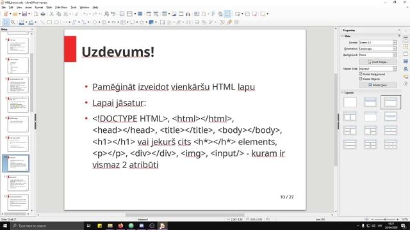Open the sidebar Styles icon
The width and height of the screenshot is (410, 230).
406,69
